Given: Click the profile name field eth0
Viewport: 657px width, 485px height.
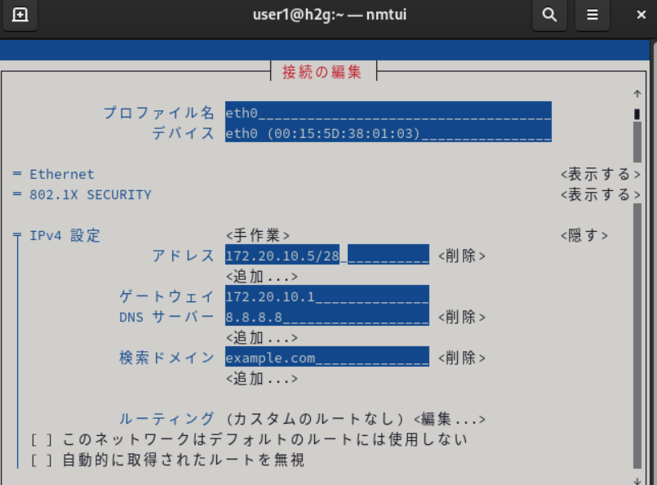Looking at the screenshot, I should (x=388, y=113).
